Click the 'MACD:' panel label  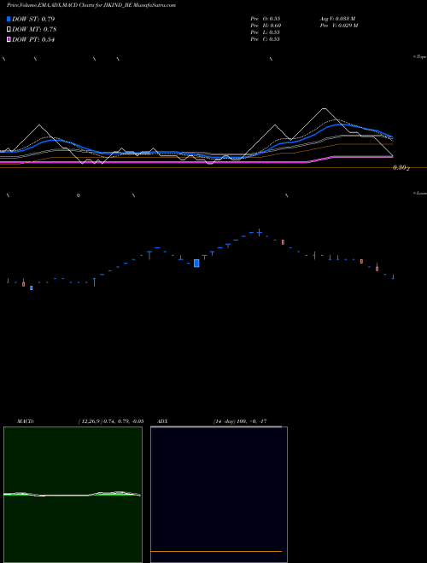tap(26, 421)
